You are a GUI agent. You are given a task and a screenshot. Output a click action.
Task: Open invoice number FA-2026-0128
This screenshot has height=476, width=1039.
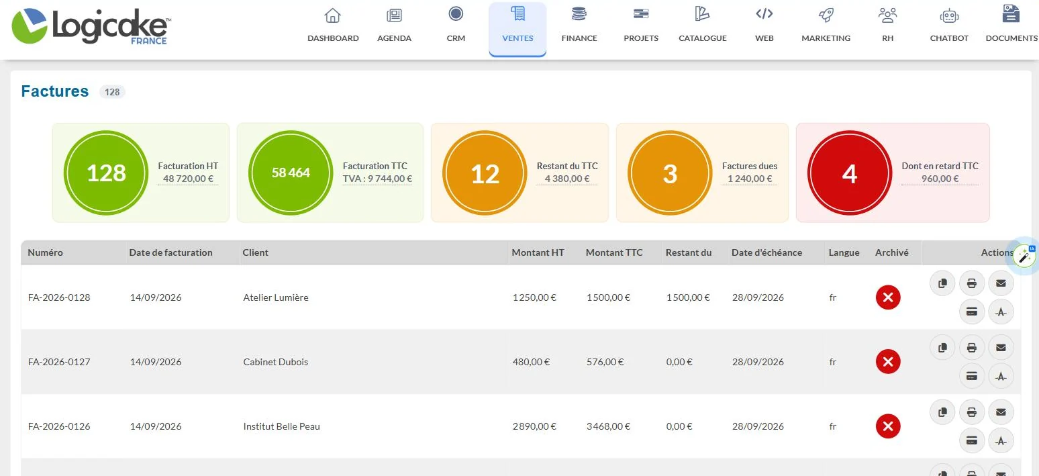(59, 297)
